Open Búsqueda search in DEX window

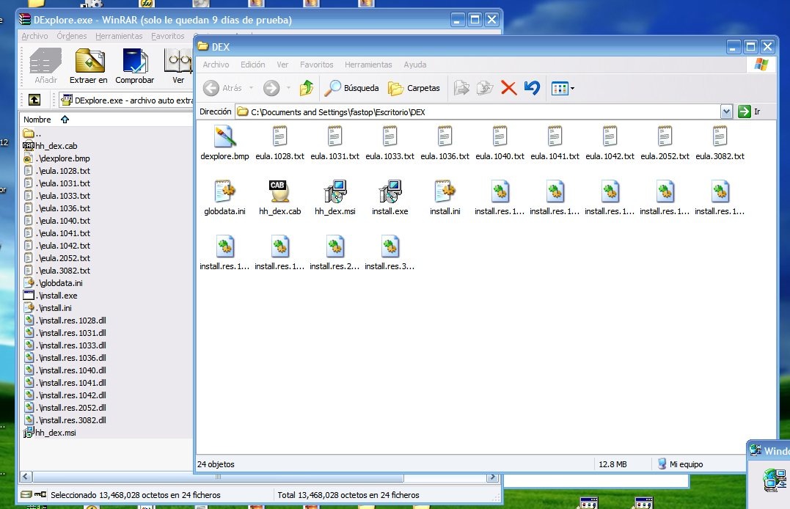click(351, 88)
